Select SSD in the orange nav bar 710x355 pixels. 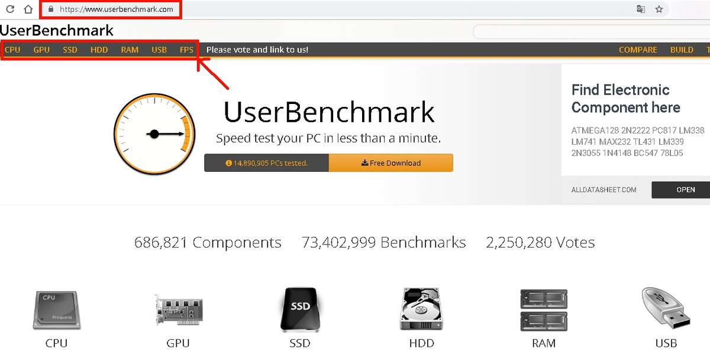click(x=70, y=50)
